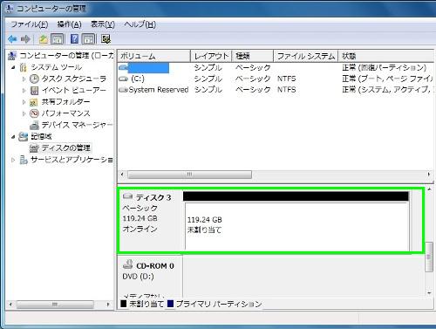Click disk pane vertical scrollbar thumb
Screen dimensions: 436x329
(429, 257)
